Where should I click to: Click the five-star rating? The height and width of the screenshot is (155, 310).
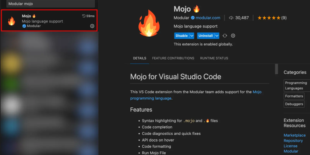click(269, 18)
